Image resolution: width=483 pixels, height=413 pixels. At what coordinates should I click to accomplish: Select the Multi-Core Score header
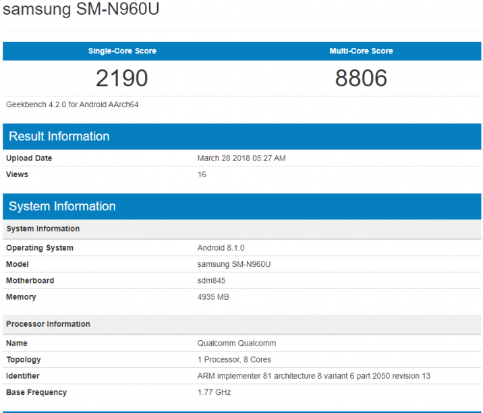(x=361, y=51)
